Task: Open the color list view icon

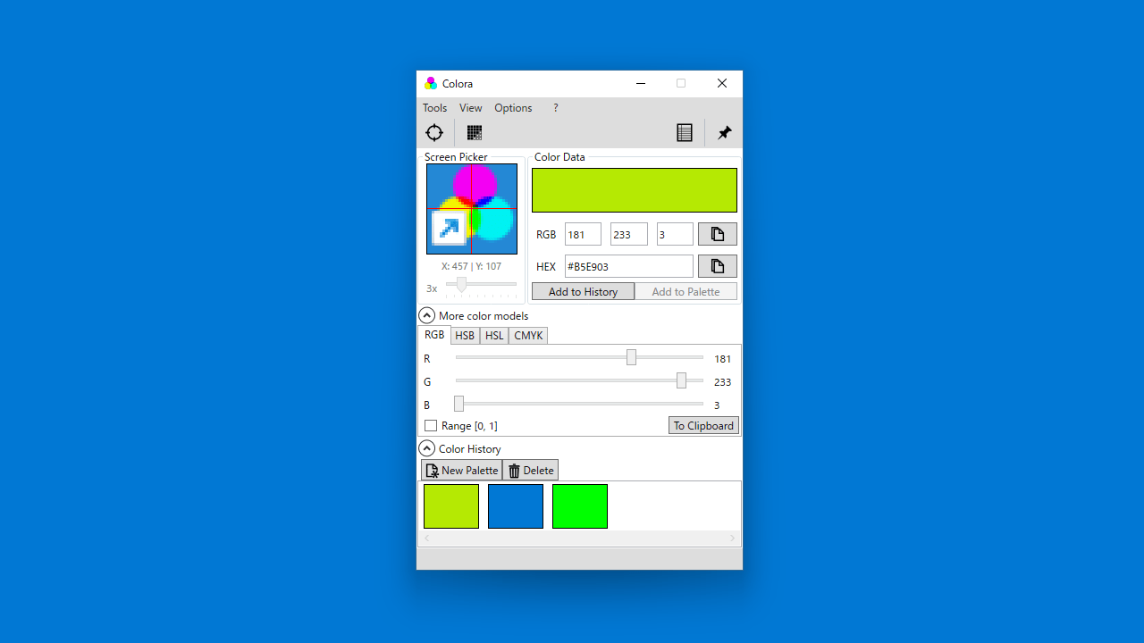Action: 685,133
